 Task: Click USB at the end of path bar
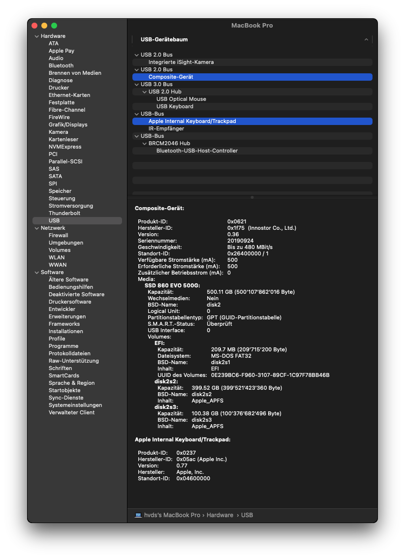[x=247, y=515]
